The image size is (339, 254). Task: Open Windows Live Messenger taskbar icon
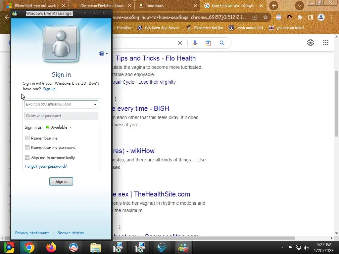[183, 247]
